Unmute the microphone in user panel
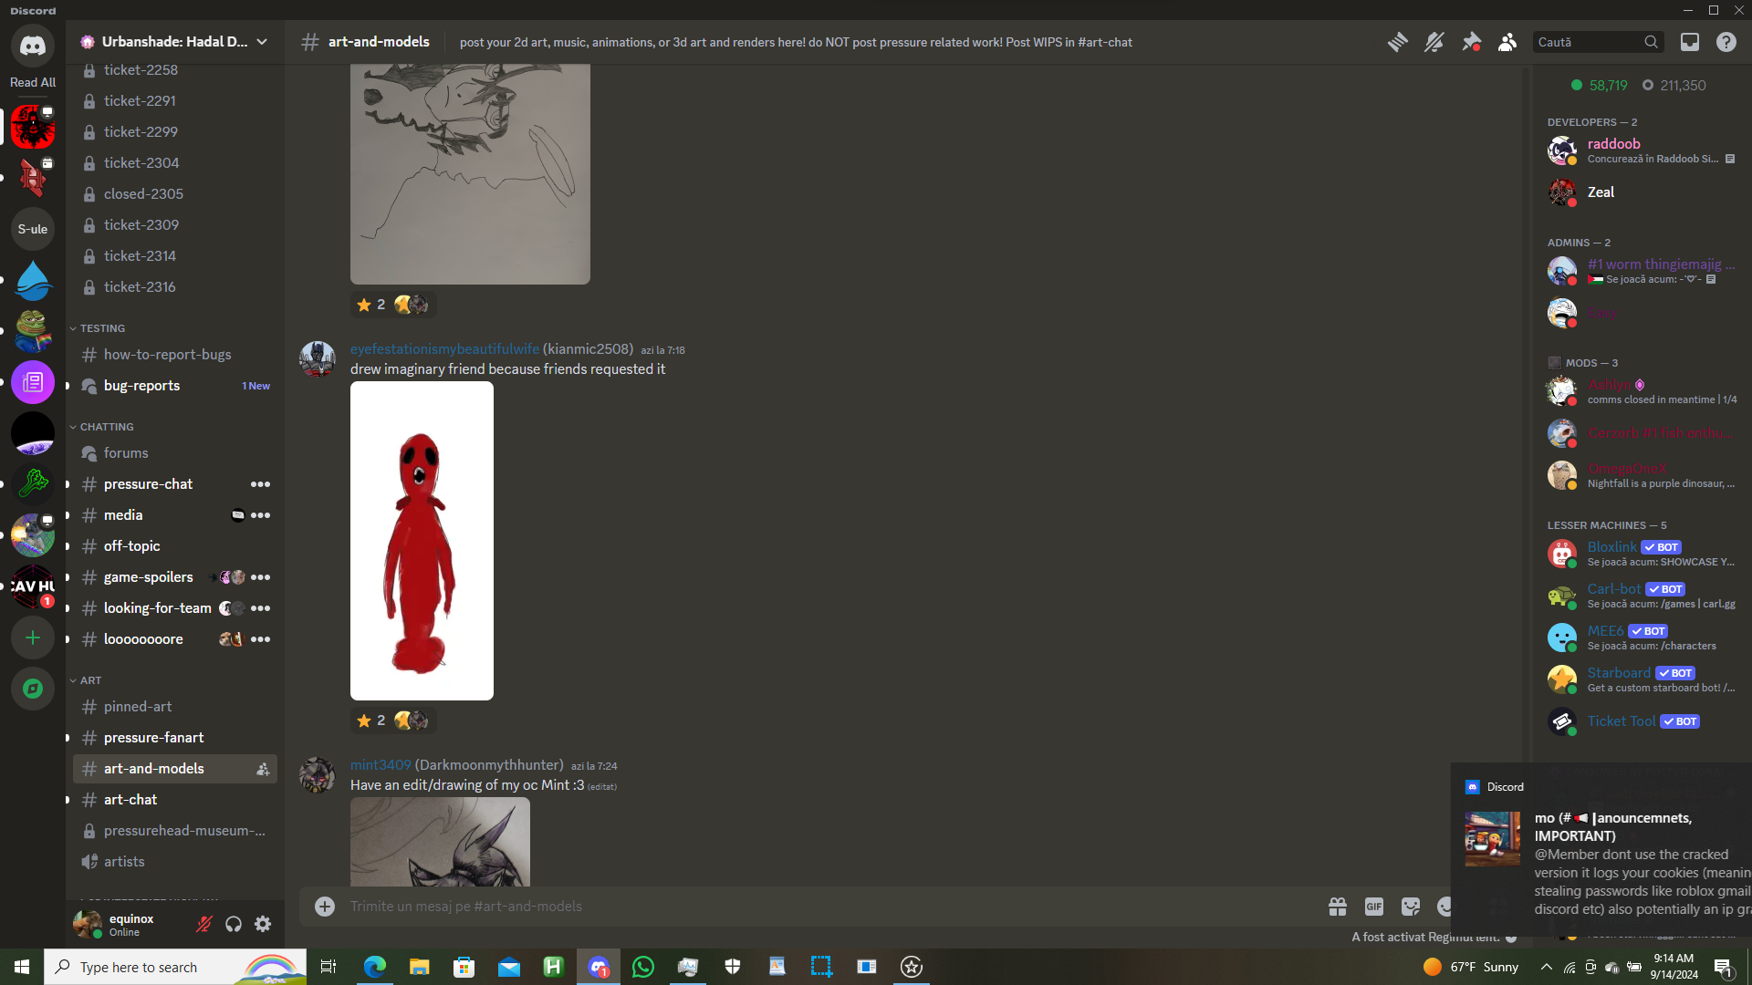Viewport: 1752px width, 985px height. tap(204, 925)
